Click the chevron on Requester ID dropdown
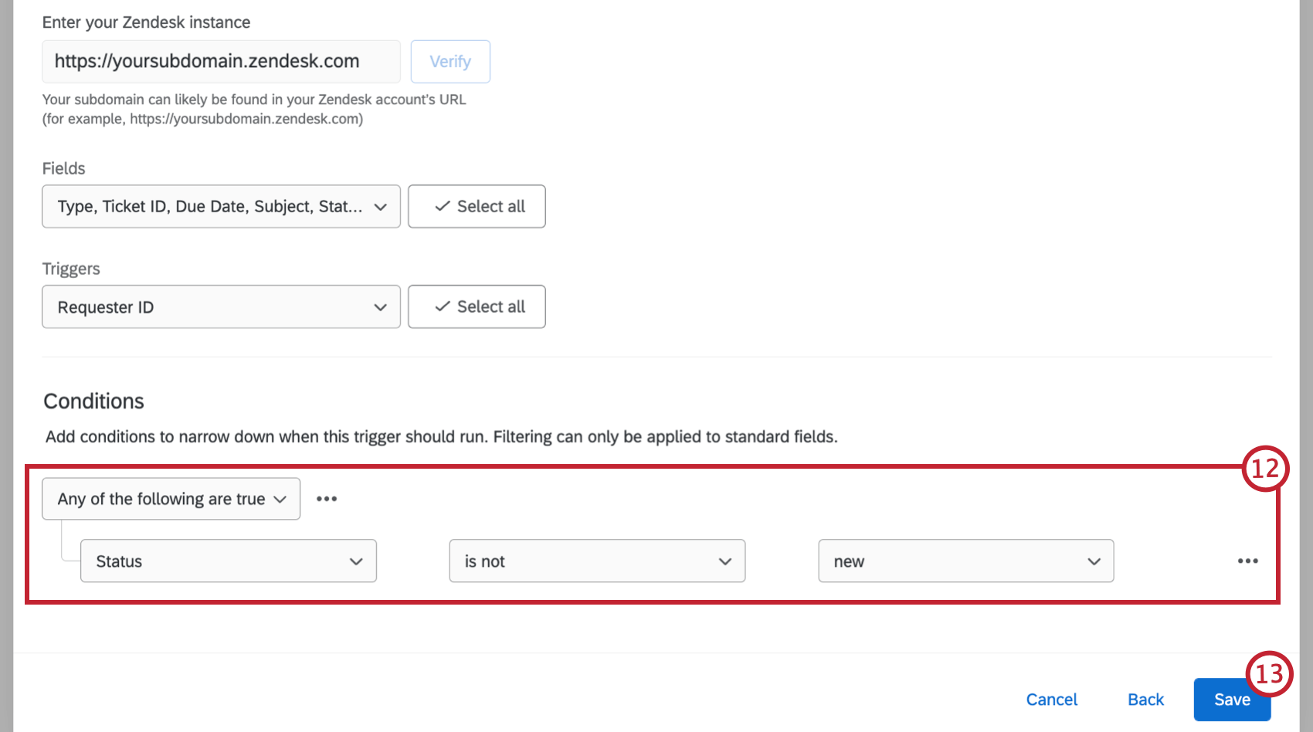The width and height of the screenshot is (1313, 732). click(x=380, y=307)
